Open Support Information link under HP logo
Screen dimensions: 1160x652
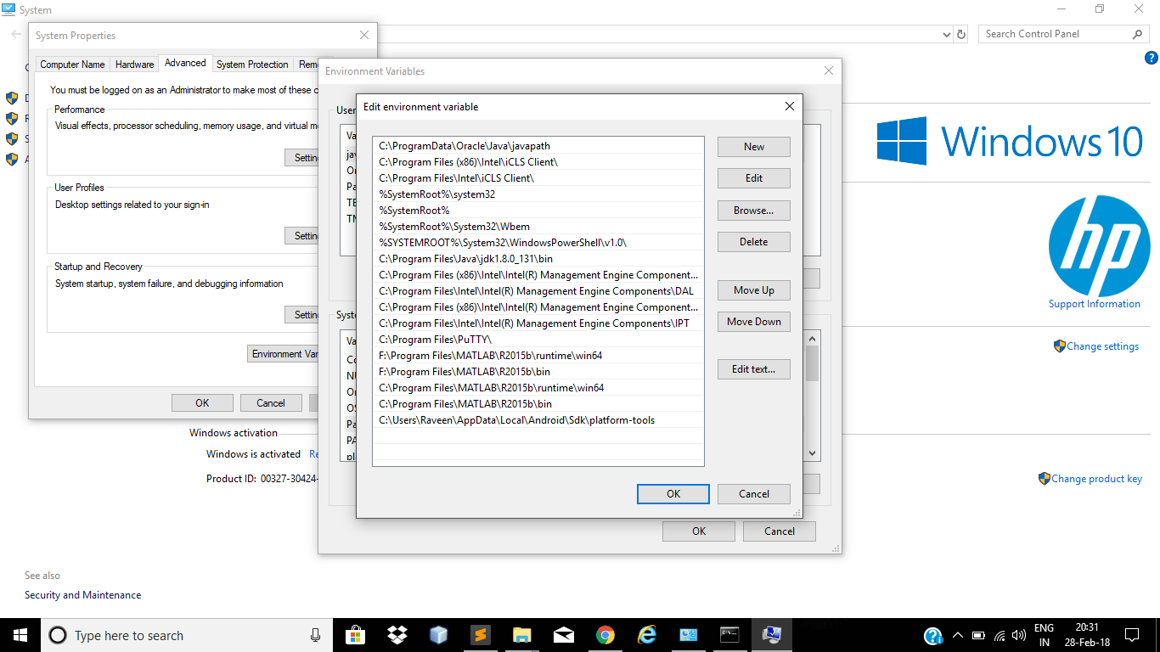pyautogui.click(x=1095, y=304)
